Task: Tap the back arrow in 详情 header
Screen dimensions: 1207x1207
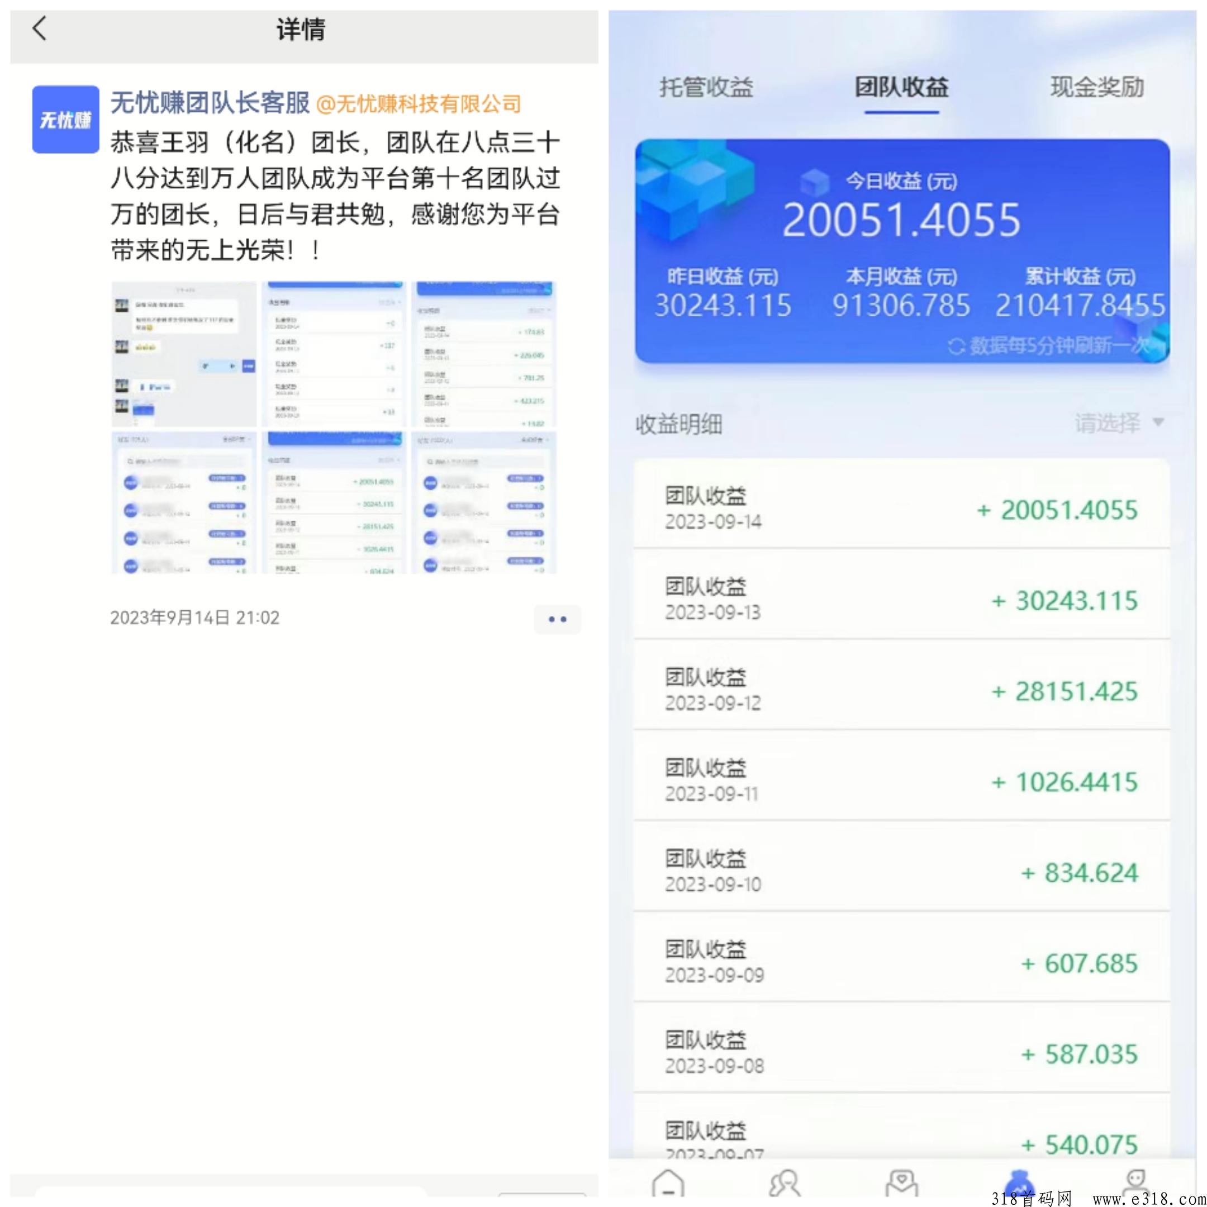Action: point(39,28)
